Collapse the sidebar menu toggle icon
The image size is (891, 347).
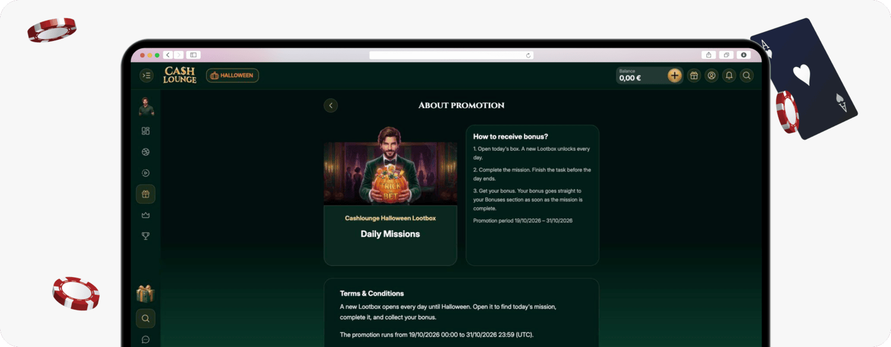point(146,75)
